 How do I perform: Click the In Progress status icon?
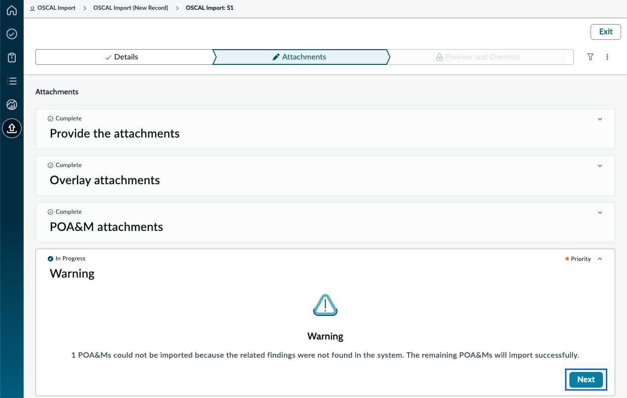(50, 258)
